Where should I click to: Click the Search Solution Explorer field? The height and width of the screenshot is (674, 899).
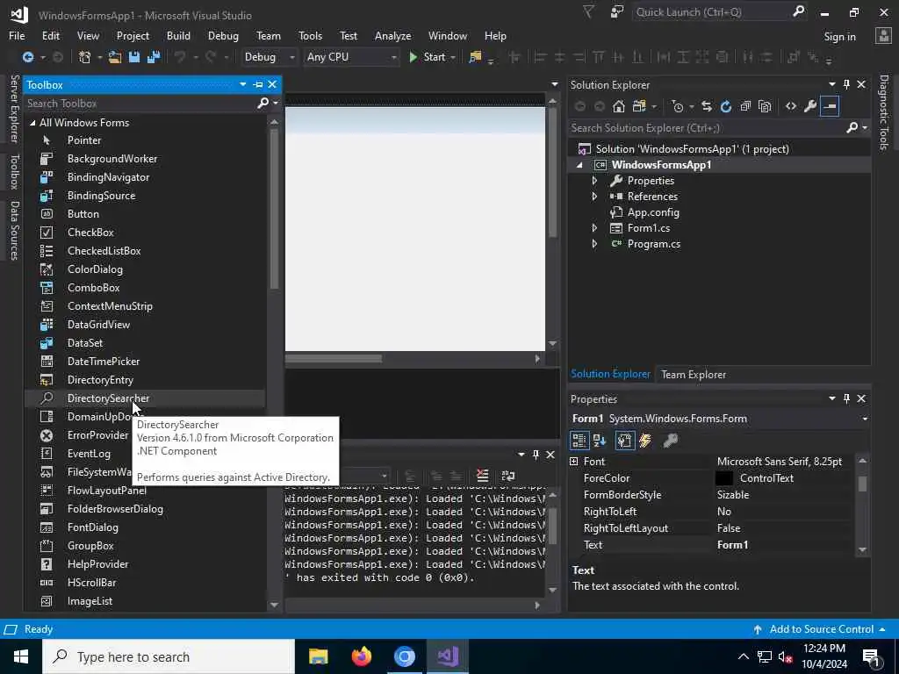point(708,128)
